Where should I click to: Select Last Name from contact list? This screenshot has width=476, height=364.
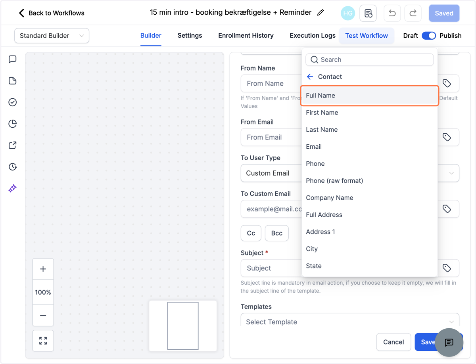point(370,130)
